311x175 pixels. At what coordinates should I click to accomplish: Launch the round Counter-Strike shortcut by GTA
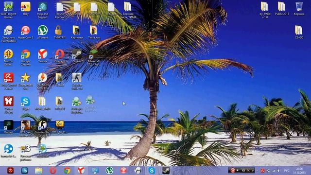coord(42,127)
